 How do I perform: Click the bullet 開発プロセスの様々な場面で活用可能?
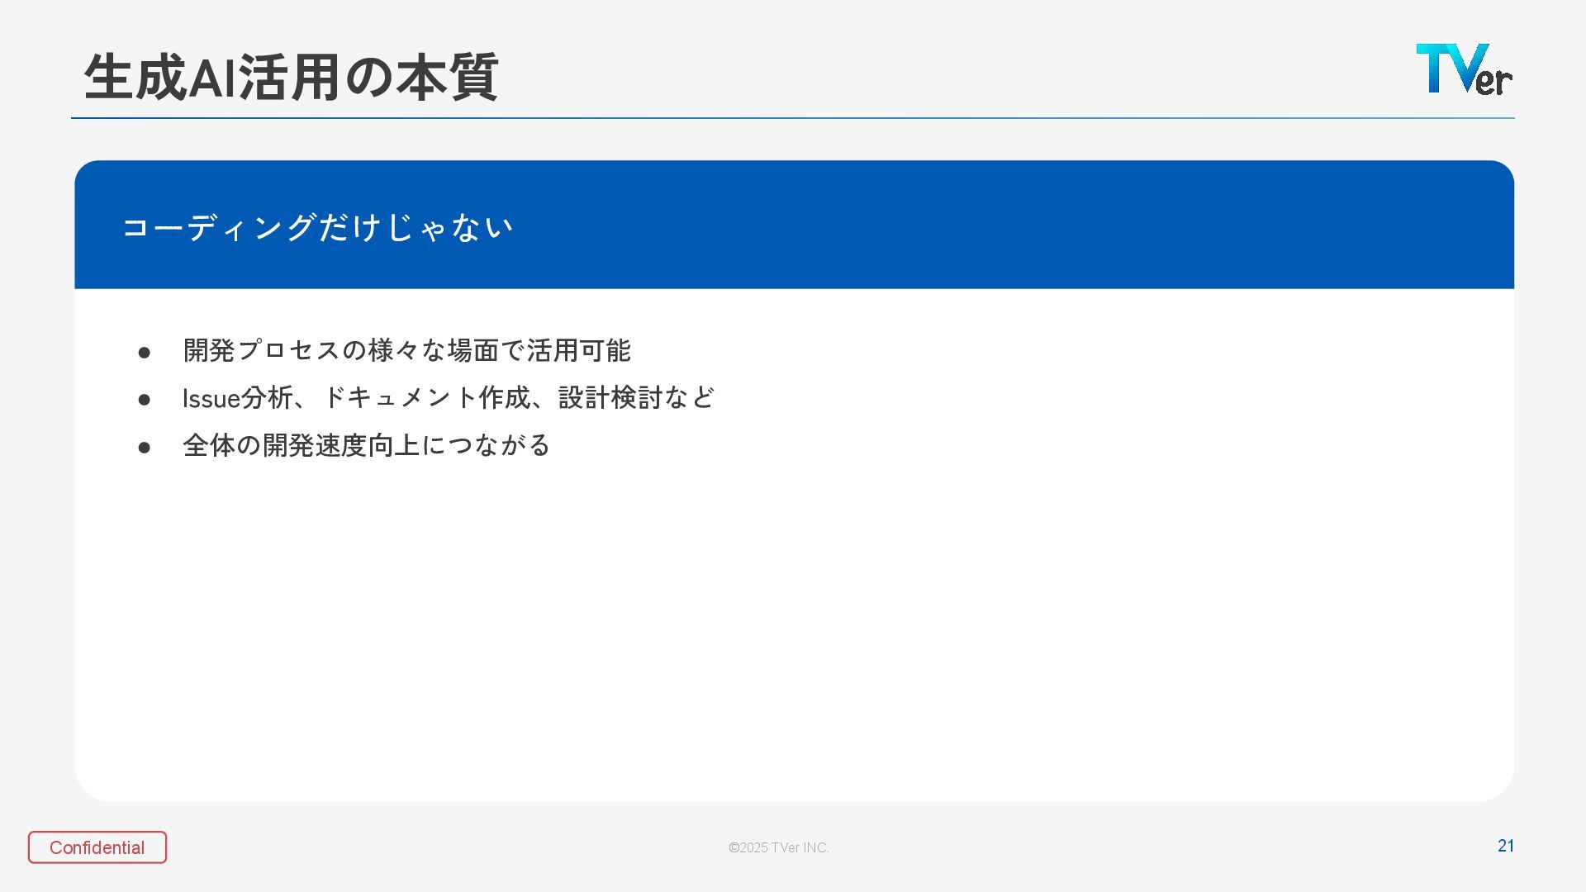406,350
